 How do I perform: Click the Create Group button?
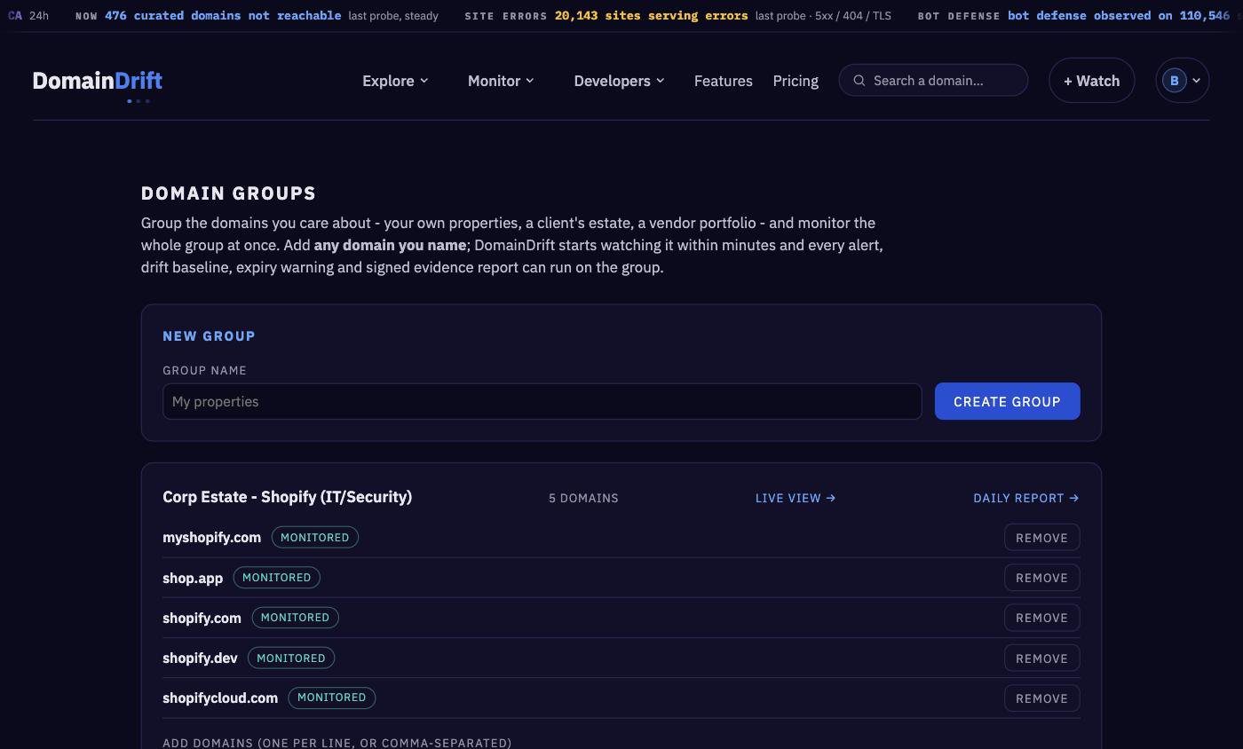pyautogui.click(x=1007, y=401)
